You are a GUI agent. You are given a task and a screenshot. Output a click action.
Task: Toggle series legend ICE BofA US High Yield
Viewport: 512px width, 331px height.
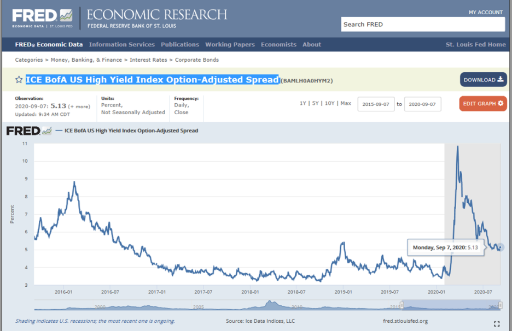[127, 131]
